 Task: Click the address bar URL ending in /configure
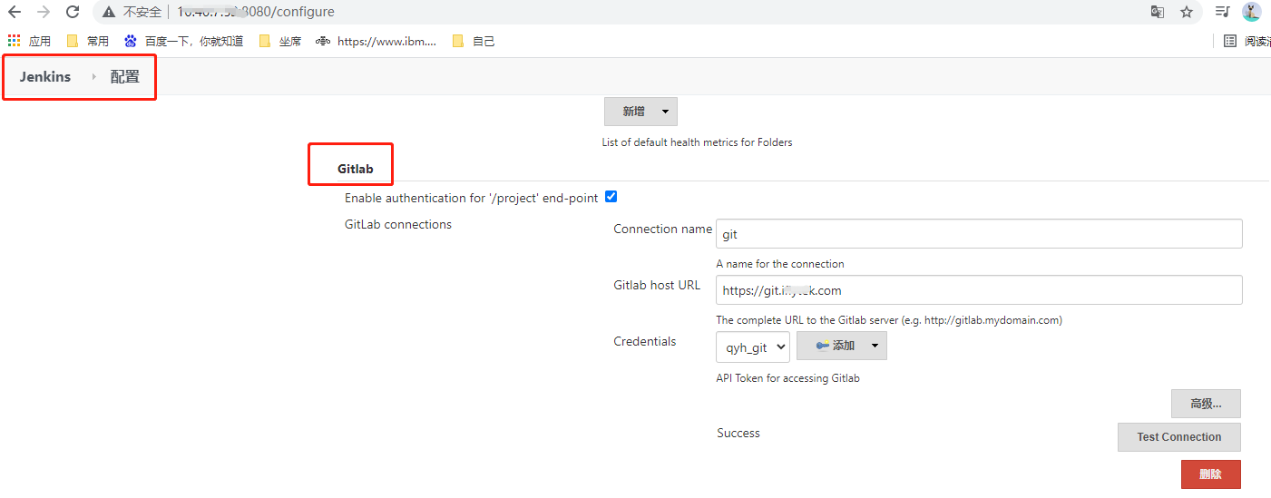tap(255, 13)
